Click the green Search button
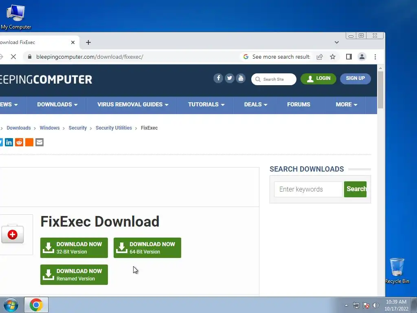Screen dimensions: 417x313 click(355, 189)
